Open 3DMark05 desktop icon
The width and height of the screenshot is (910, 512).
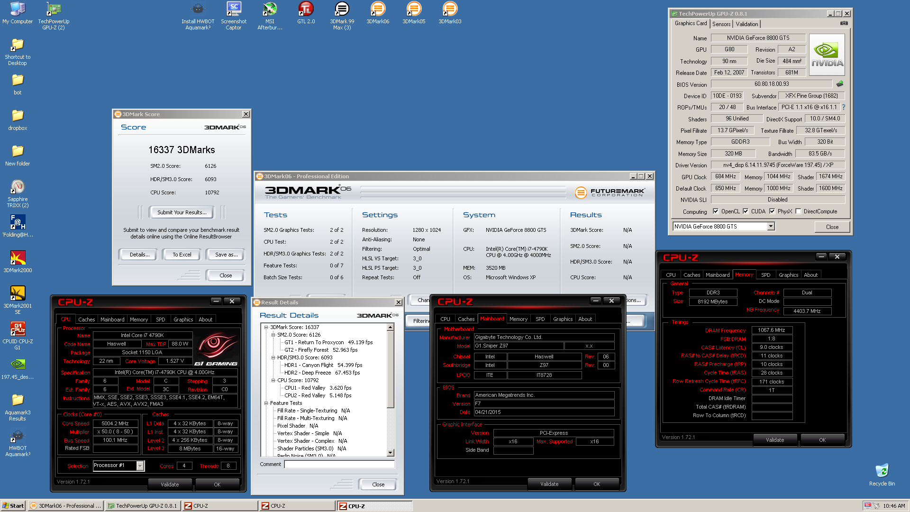click(x=414, y=13)
